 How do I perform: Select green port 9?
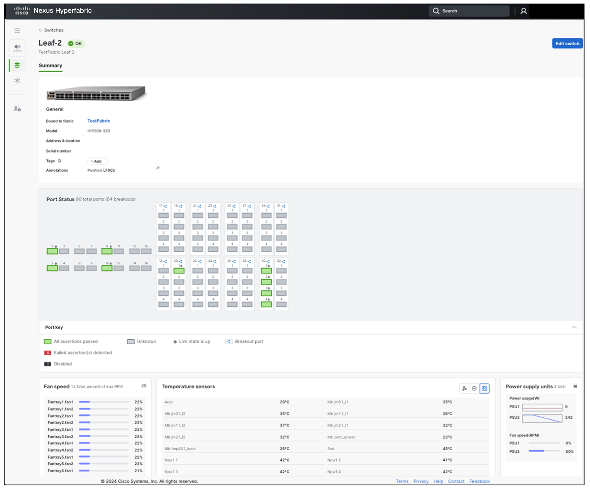point(107,251)
